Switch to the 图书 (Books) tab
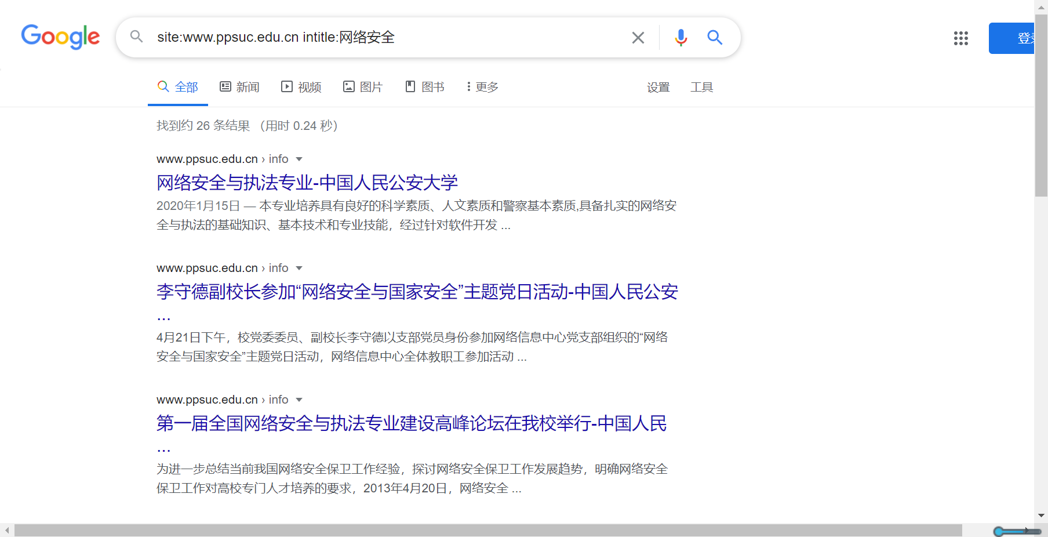The height and width of the screenshot is (537, 1048). [x=425, y=87]
